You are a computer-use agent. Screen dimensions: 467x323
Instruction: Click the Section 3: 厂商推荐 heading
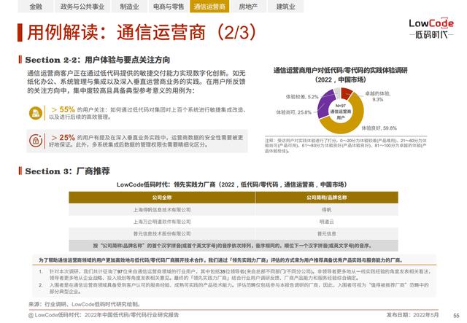[68, 171]
